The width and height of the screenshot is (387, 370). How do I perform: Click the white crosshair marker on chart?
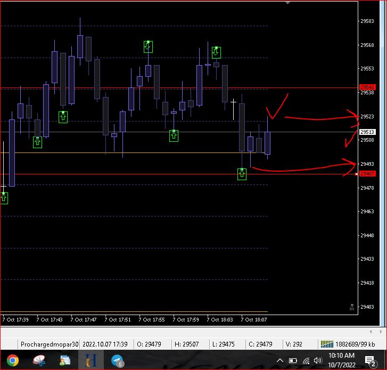click(x=233, y=101)
